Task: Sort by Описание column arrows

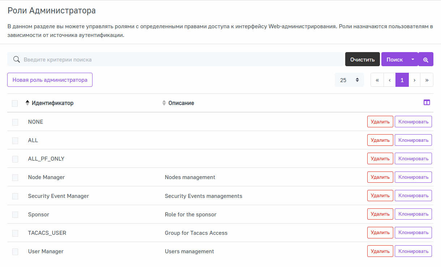Action: coord(164,103)
